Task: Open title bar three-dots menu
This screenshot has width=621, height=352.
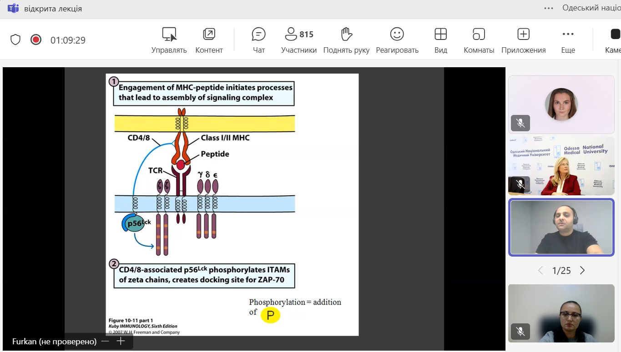Action: tap(549, 8)
